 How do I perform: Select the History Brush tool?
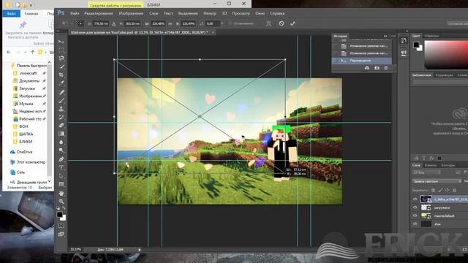pos(61,117)
